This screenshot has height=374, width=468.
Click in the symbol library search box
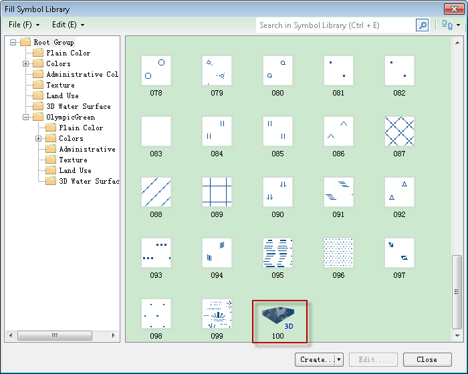[334, 25]
